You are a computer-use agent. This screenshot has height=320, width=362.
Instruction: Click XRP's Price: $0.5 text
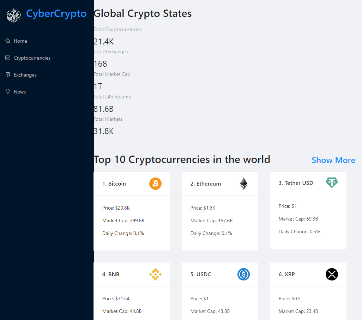click(x=290, y=298)
